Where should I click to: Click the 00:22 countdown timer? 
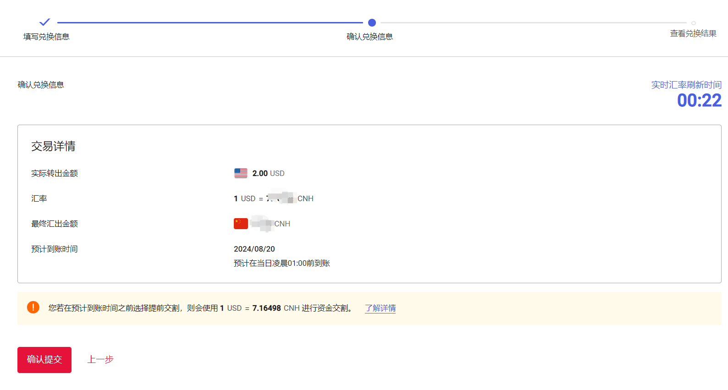coord(699,100)
